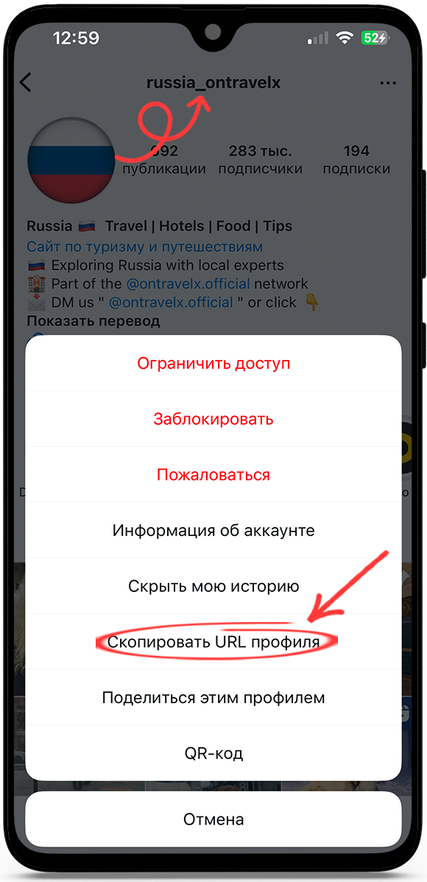The height and width of the screenshot is (882, 427).
Task: Select Ограничить доступ option
Action: coord(213,363)
